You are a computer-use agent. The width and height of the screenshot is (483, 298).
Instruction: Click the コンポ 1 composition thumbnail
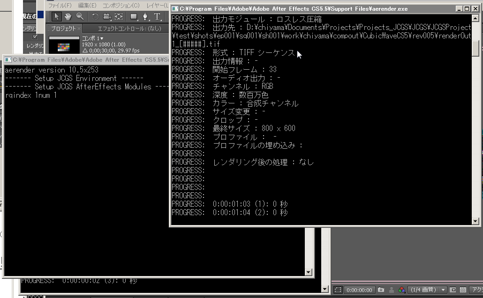[x=64, y=45]
